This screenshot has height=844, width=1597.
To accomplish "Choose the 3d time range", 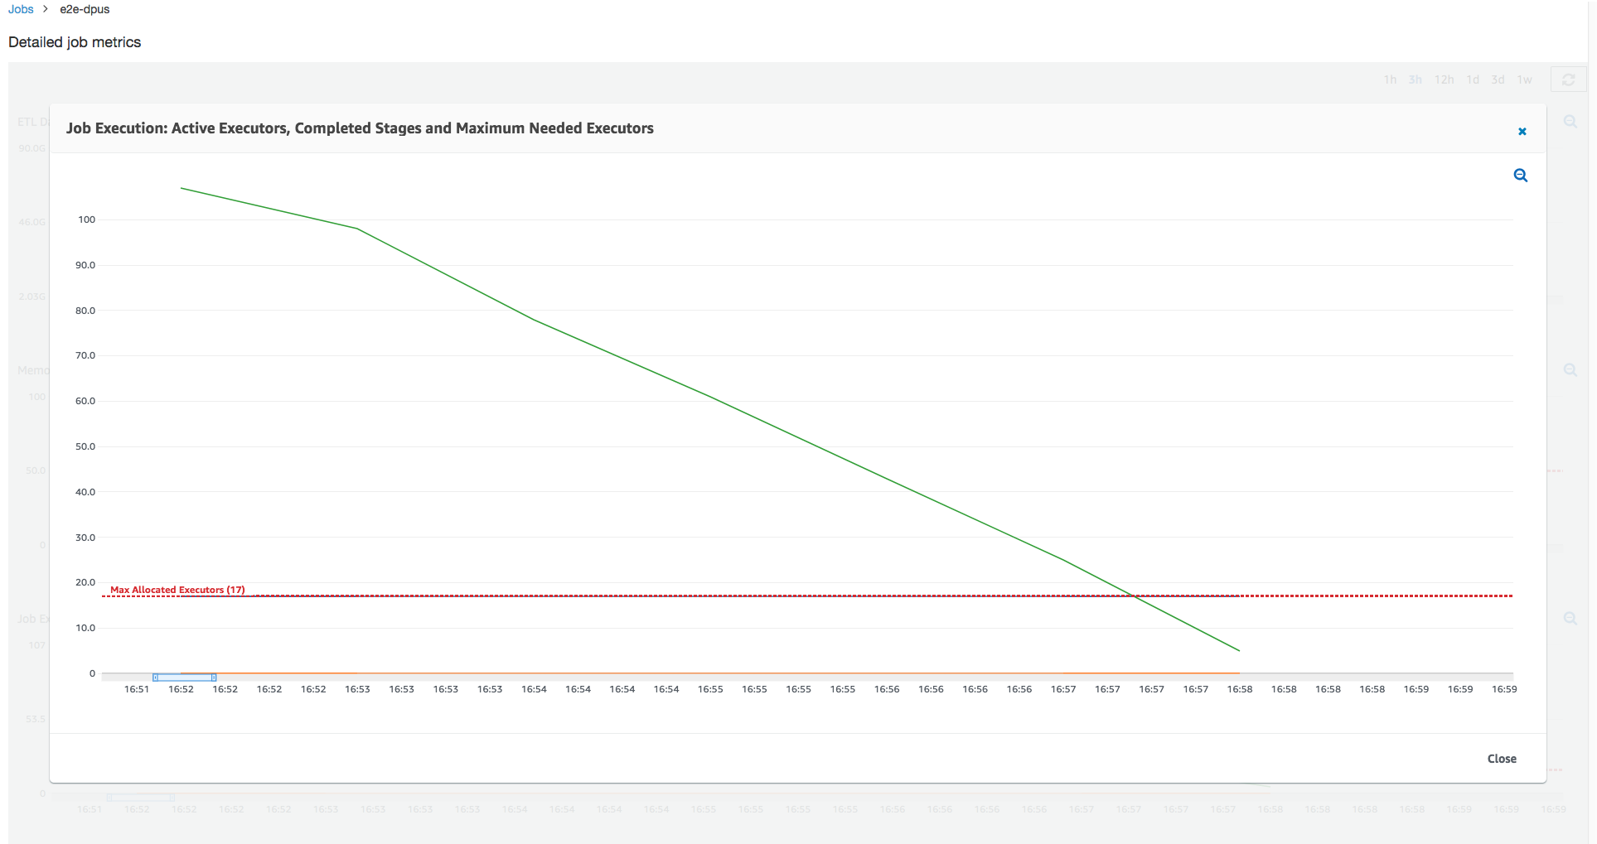I will click(x=1498, y=80).
